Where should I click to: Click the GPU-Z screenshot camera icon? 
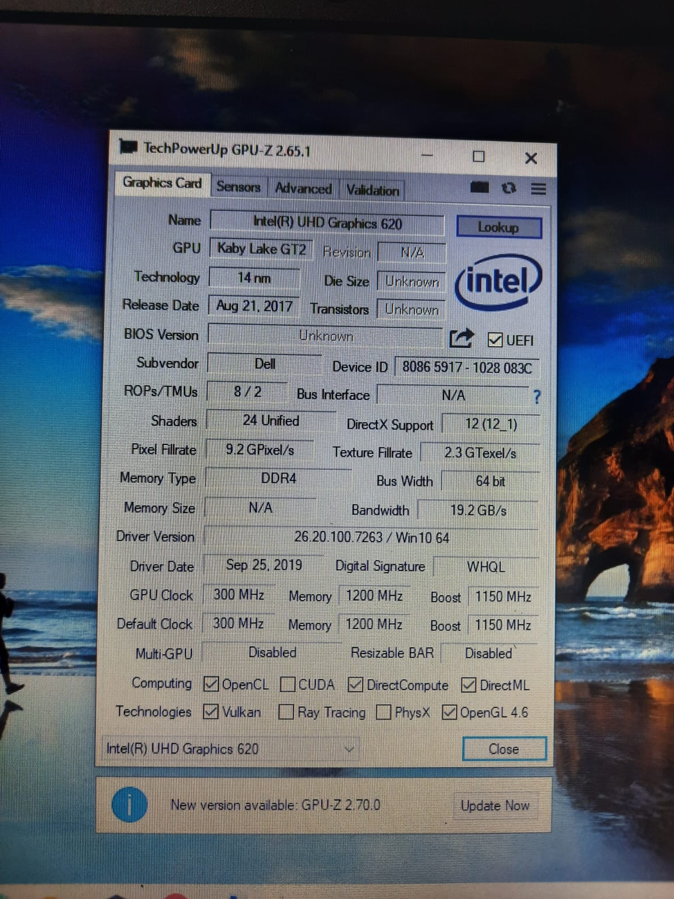[x=479, y=188]
